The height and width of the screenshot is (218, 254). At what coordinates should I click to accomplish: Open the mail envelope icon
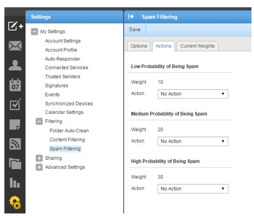pos(15,45)
